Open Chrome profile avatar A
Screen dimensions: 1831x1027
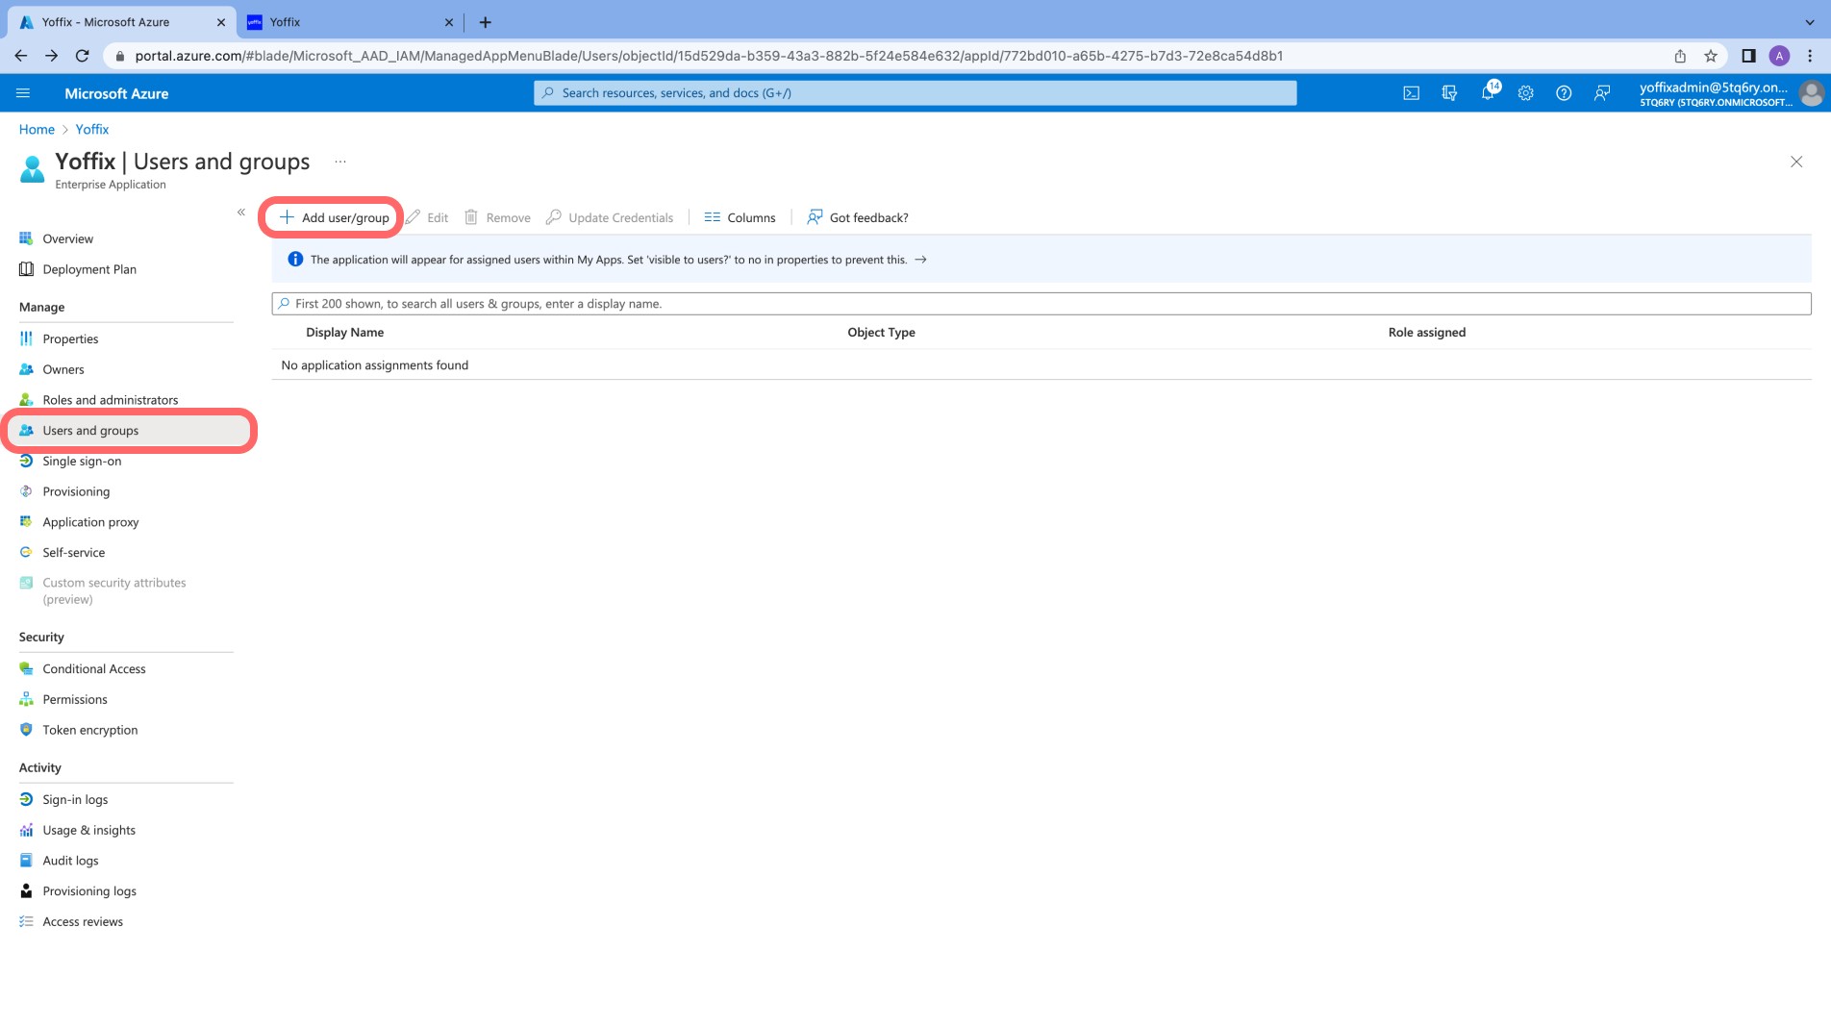coord(1779,56)
